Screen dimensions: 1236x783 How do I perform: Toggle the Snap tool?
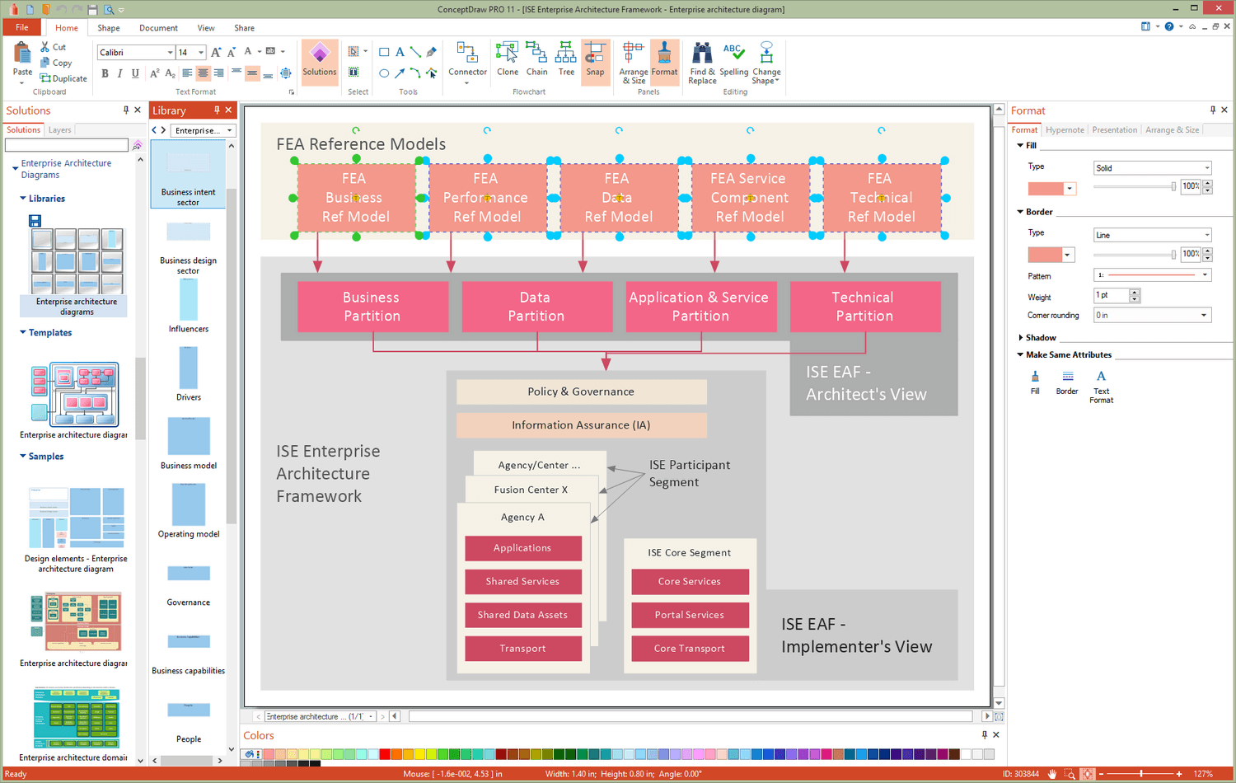click(x=595, y=59)
